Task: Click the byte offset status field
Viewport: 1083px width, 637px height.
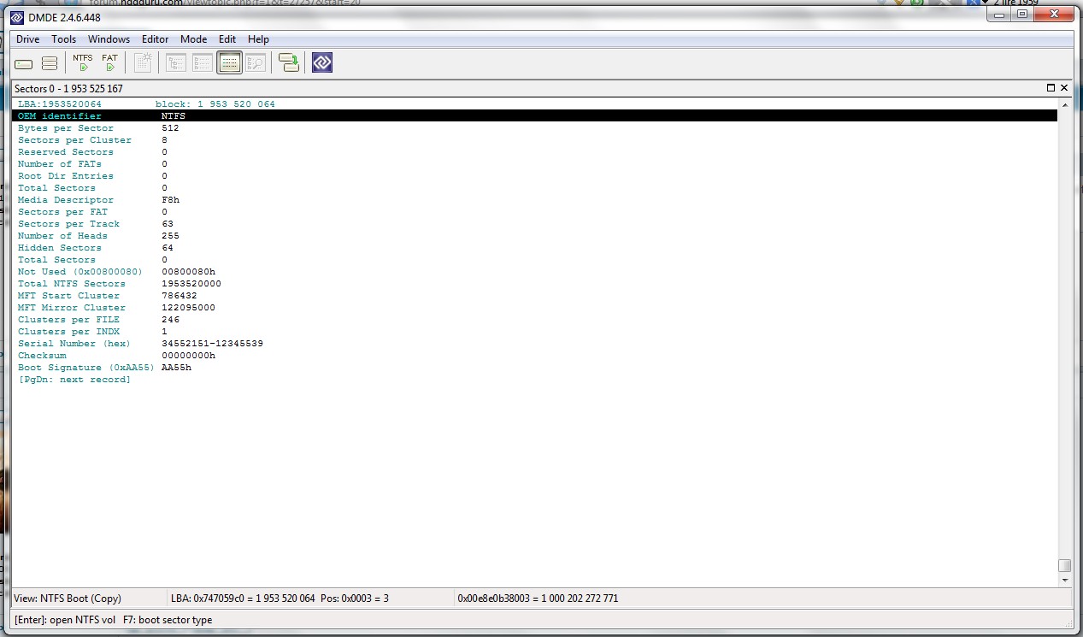Action: pyautogui.click(x=539, y=599)
